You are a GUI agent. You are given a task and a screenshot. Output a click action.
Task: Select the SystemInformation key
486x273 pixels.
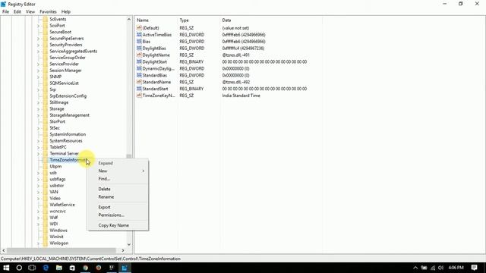click(68, 134)
